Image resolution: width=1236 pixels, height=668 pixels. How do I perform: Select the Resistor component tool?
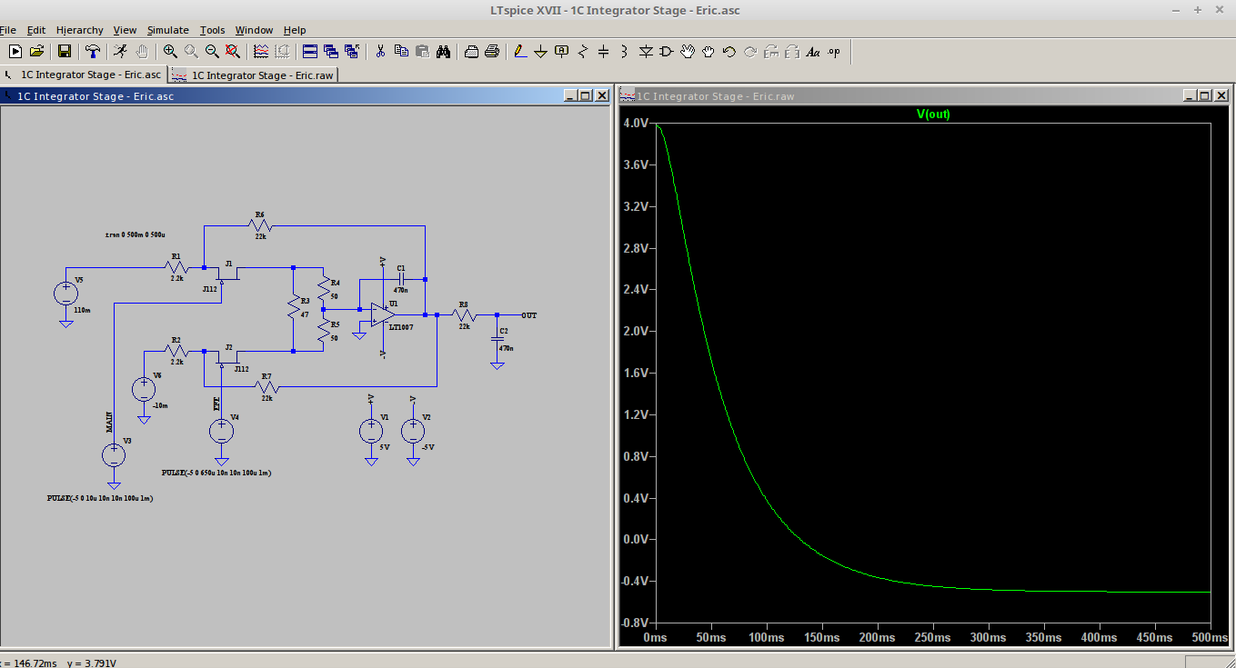point(583,52)
